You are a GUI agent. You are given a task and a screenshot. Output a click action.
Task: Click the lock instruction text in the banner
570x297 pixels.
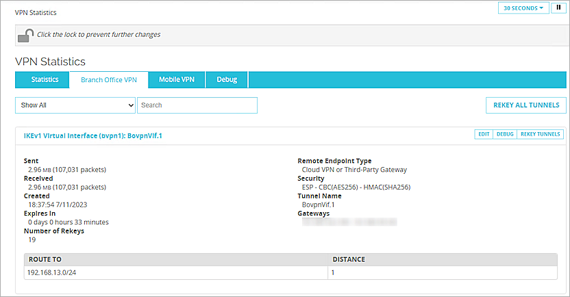(99, 34)
